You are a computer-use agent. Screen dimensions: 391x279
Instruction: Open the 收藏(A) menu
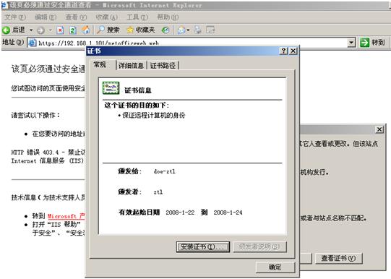tap(106, 17)
